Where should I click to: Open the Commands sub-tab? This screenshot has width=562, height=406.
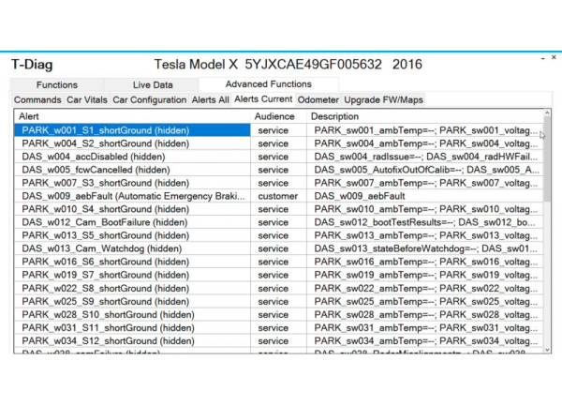point(37,99)
